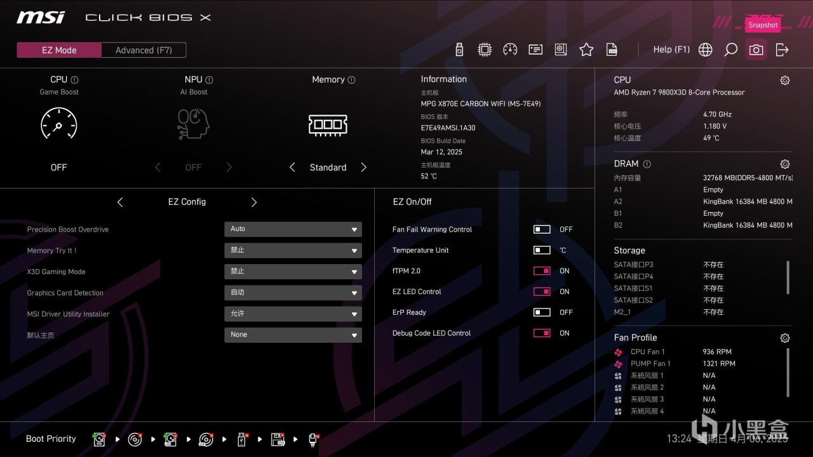This screenshot has width=813, height=457.
Task: Click next arrow beside Memory Standard
Action: coord(364,168)
